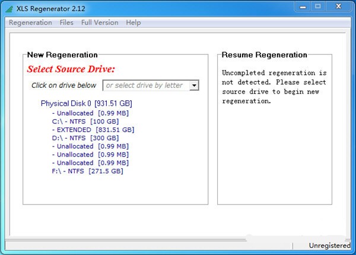Image resolution: width=356 pixels, height=255 pixels.
Task: Open the Files menu
Action: coord(66,23)
